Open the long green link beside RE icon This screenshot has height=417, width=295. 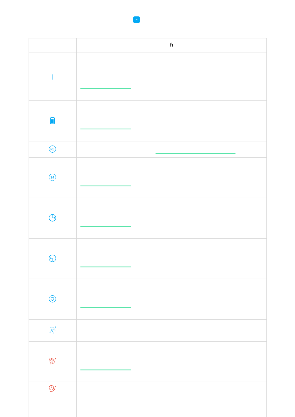pyautogui.click(x=195, y=153)
